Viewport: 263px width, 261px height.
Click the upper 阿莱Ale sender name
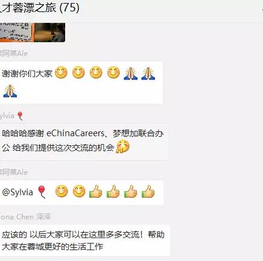click(14, 54)
